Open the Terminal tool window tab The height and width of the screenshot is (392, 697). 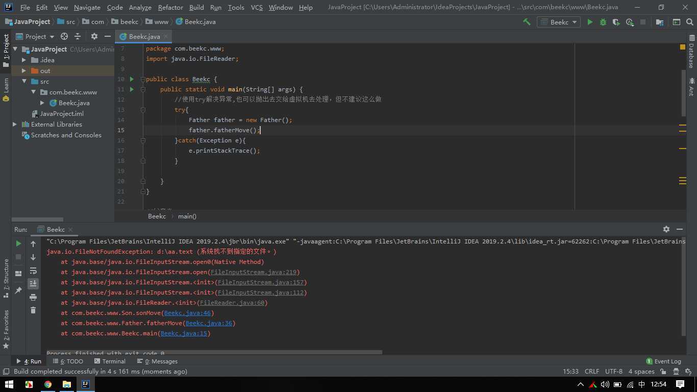pyautogui.click(x=109, y=361)
